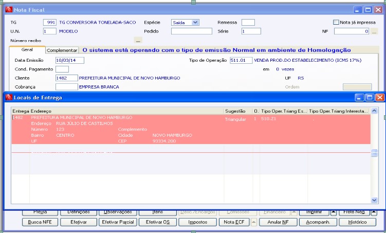Click the Acompanh. button
Image resolution: width=386 pixels, height=233 pixels.
tap(318, 222)
